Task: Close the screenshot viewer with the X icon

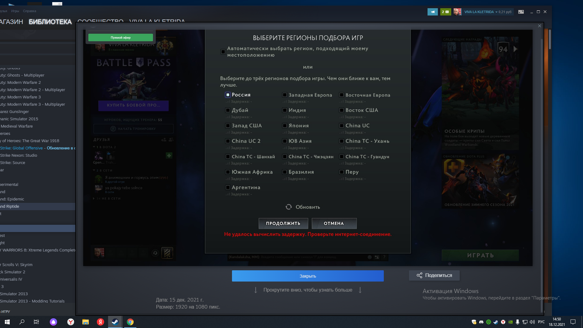Action: click(540, 26)
